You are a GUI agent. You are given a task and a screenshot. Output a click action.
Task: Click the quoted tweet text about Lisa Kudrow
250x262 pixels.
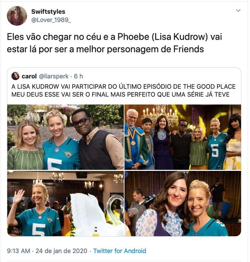(124, 90)
